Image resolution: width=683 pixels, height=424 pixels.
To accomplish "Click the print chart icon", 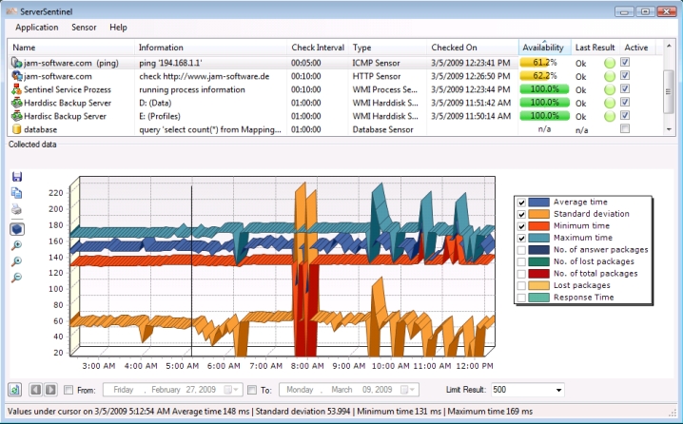I will coord(17,210).
